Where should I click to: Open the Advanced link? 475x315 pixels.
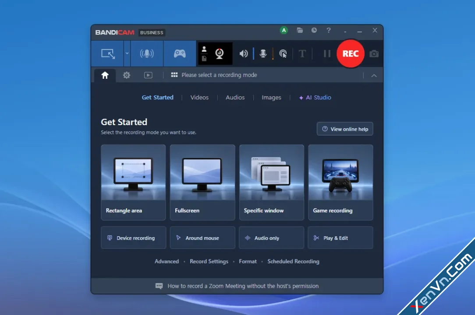pos(167,262)
